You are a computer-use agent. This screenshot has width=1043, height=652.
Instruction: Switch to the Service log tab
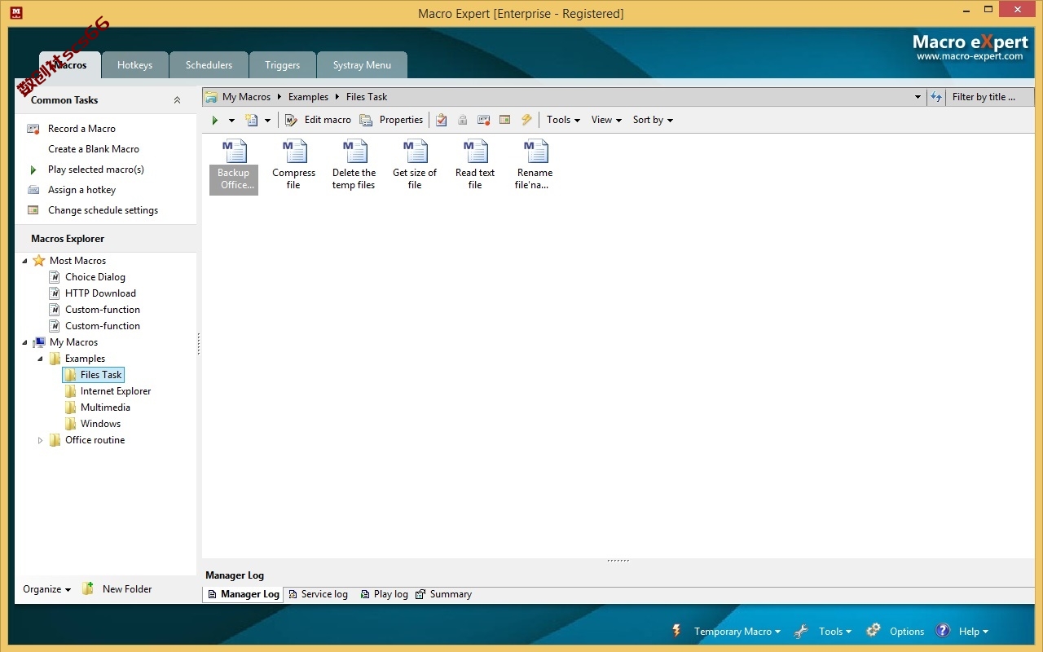tap(319, 594)
